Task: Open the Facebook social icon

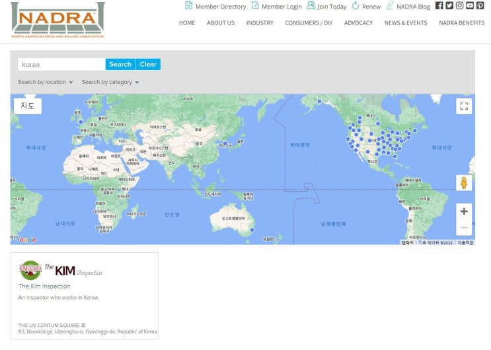Action: click(439, 6)
